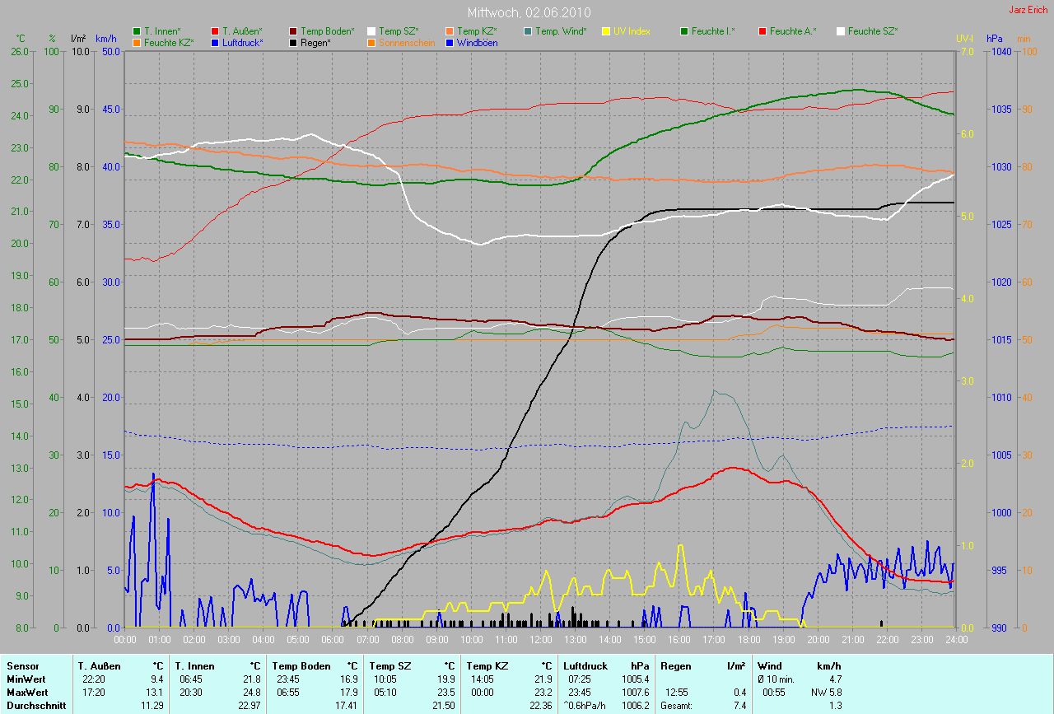
Task: Click the orange Sonnenschein legend marker
Action: pos(372,42)
